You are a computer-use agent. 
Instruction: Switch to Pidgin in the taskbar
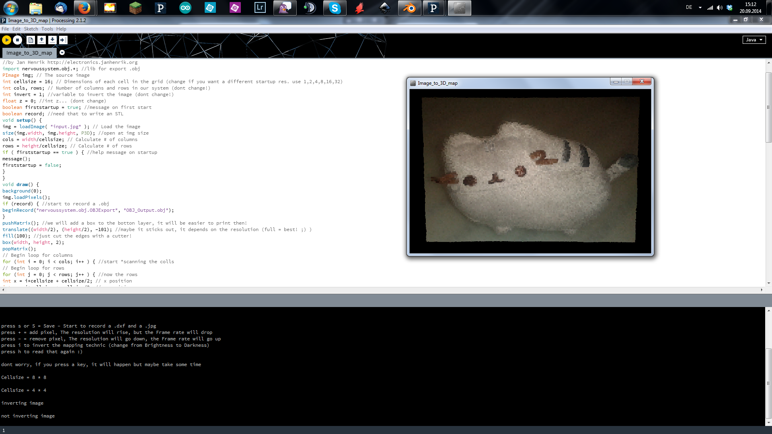(x=285, y=8)
